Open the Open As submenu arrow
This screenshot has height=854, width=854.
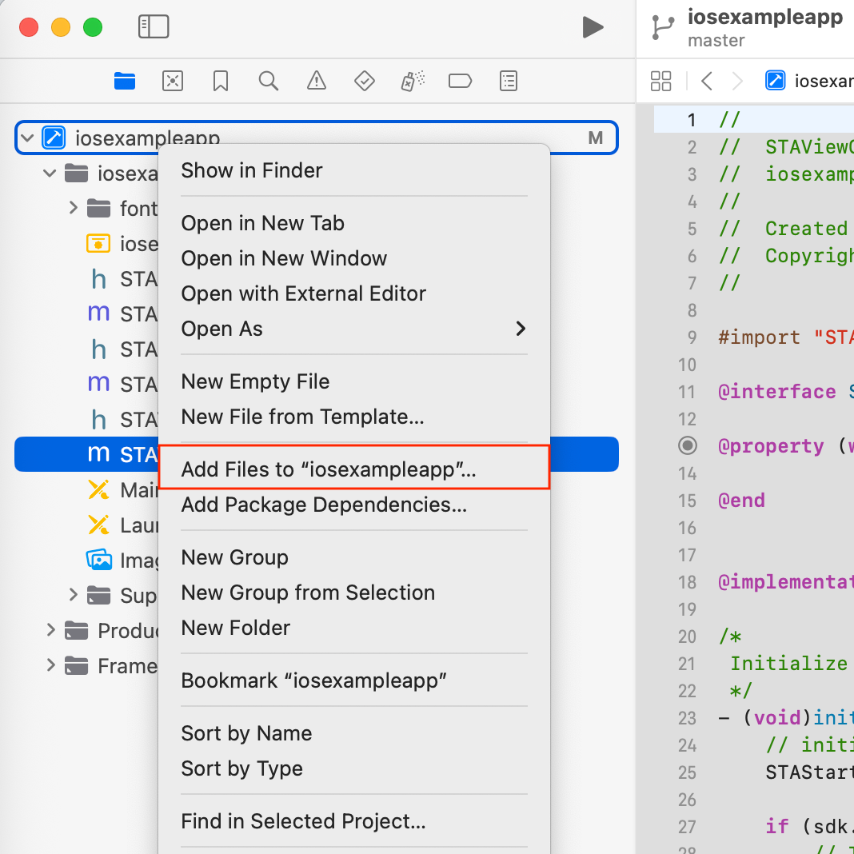pos(521,329)
